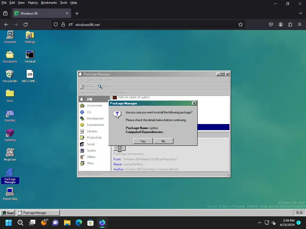The height and width of the screenshot is (229, 306).
Task: Select the Development category
Action: 94,118
